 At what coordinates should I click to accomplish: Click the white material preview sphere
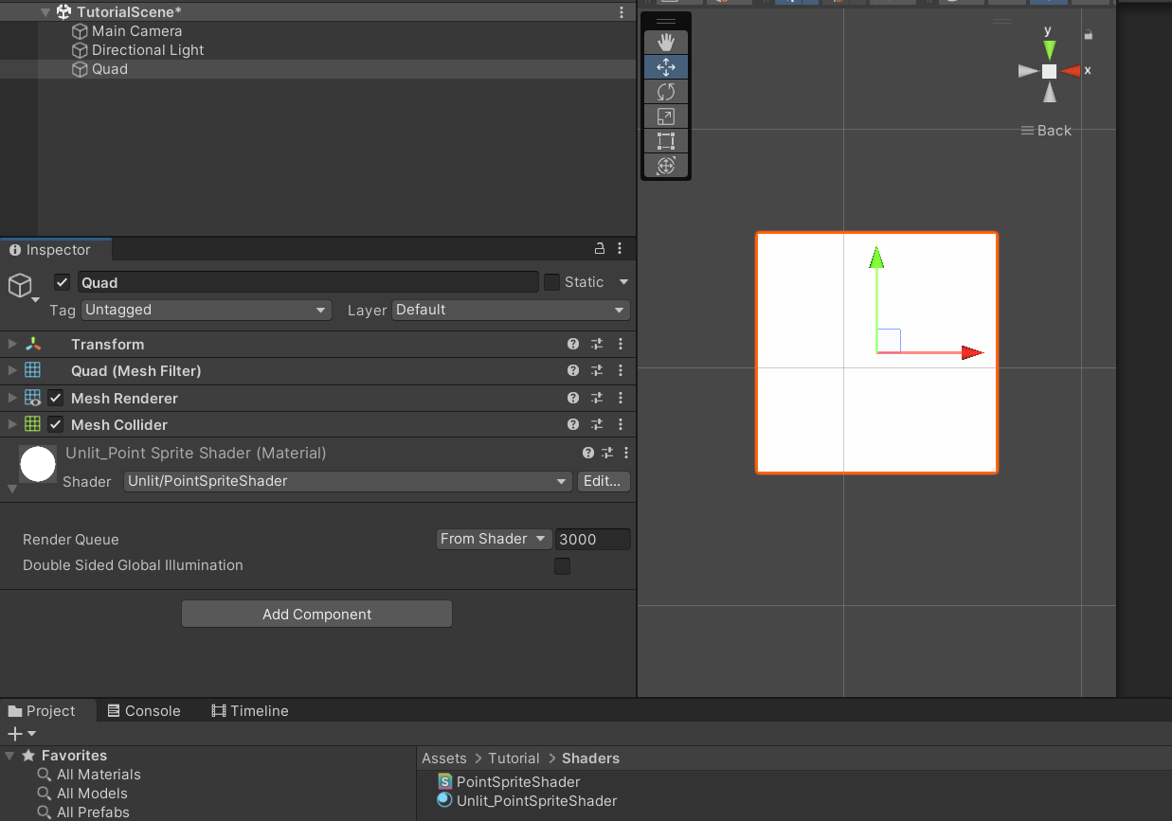38,464
